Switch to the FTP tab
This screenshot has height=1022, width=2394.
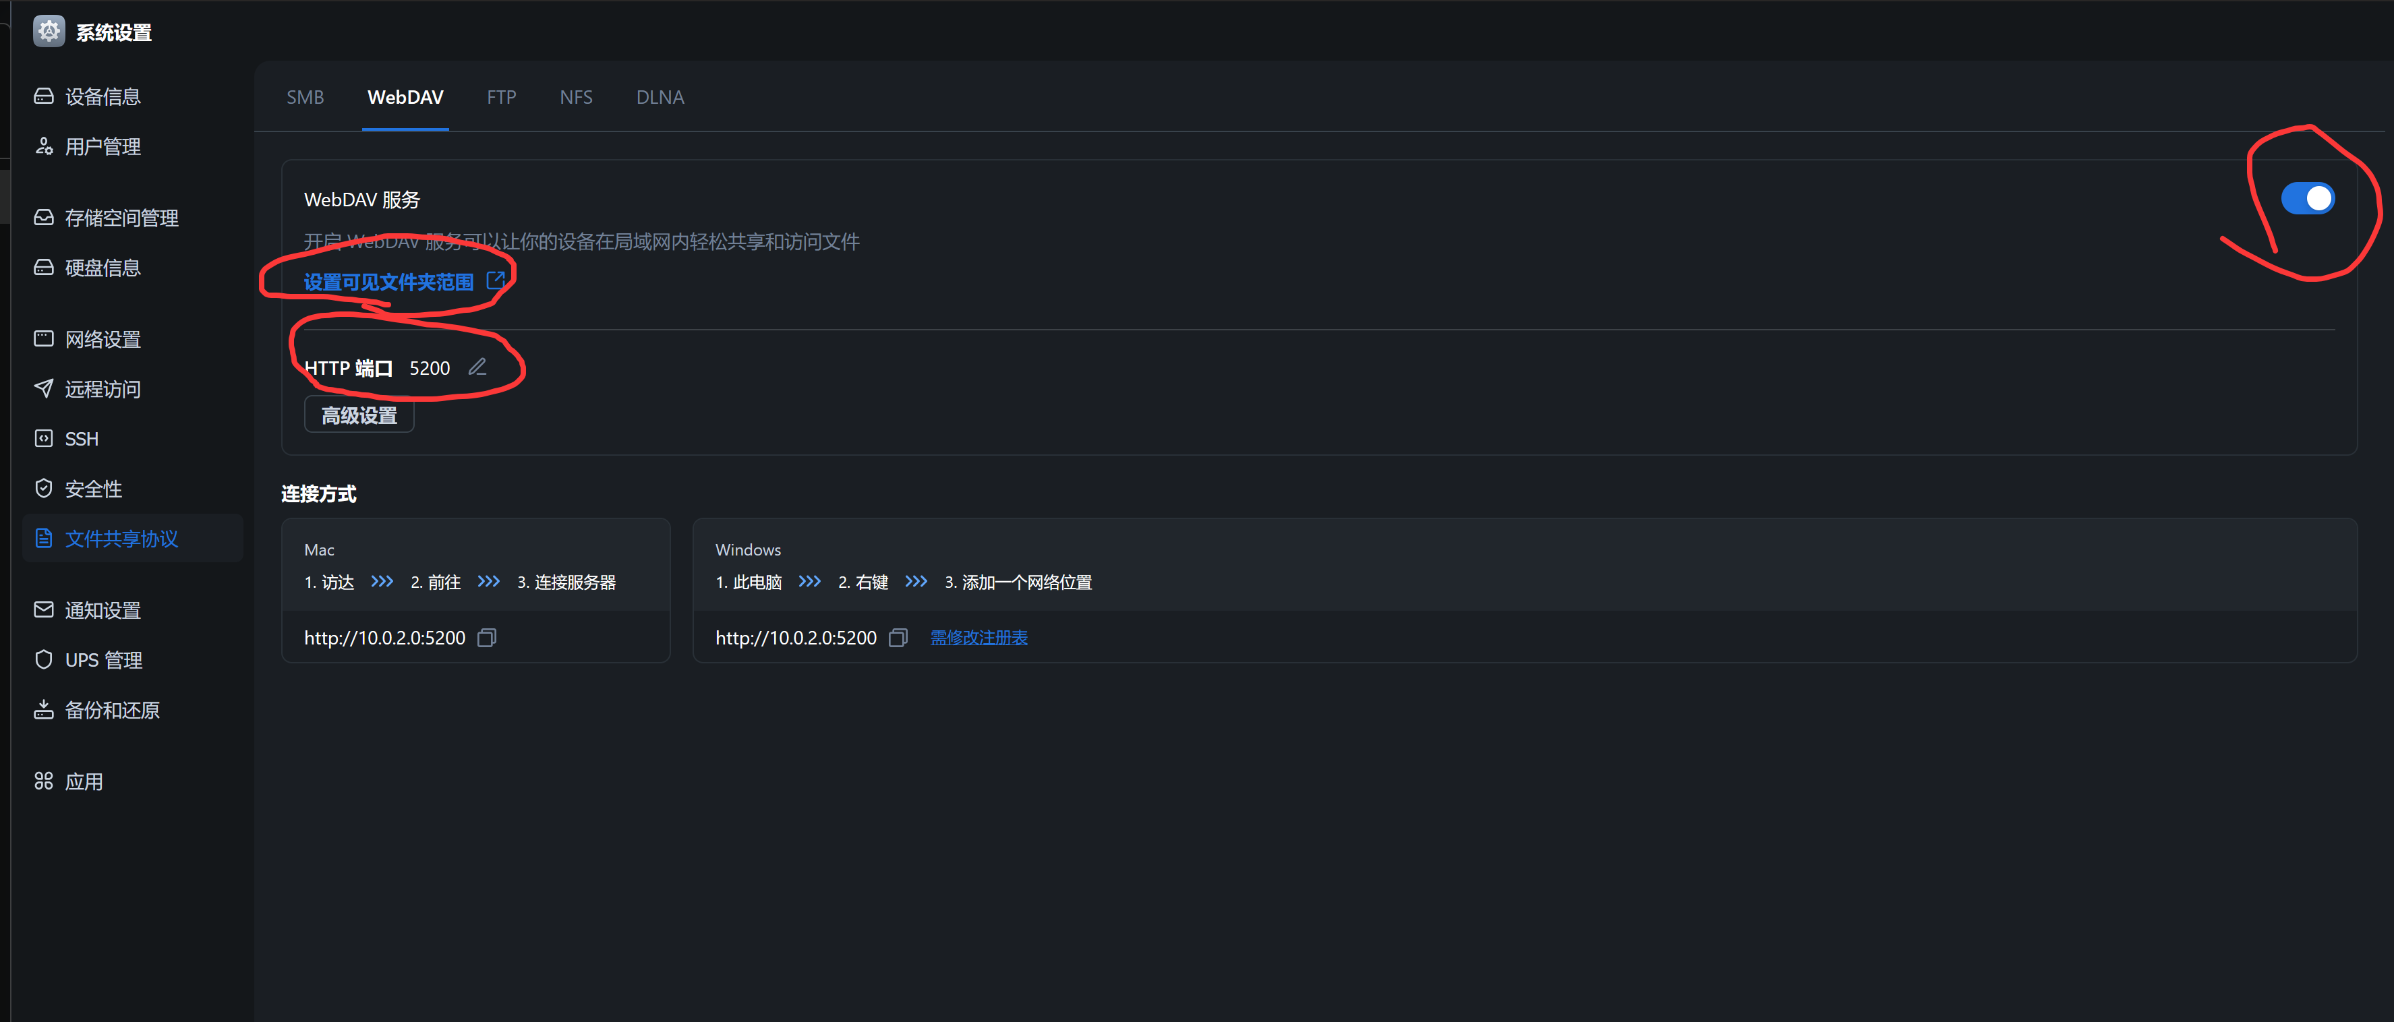point(501,98)
